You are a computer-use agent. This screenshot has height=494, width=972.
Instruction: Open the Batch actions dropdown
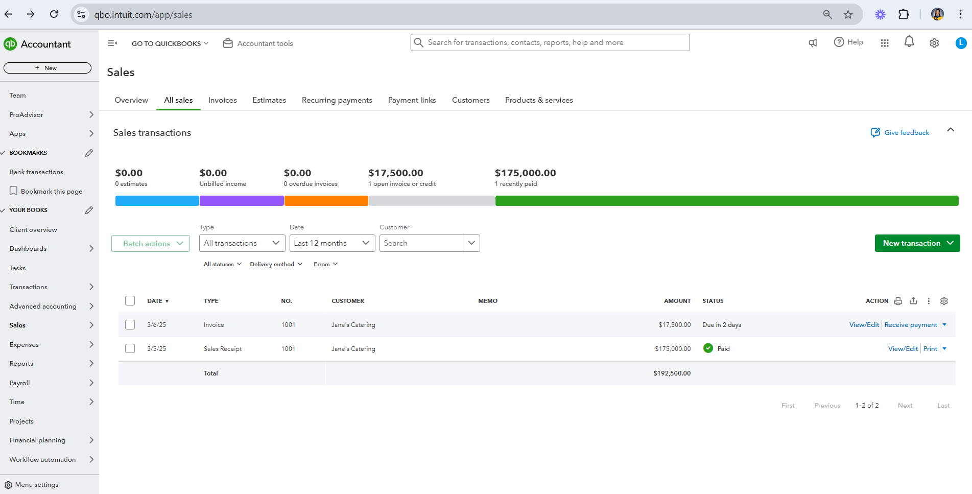pyautogui.click(x=151, y=243)
